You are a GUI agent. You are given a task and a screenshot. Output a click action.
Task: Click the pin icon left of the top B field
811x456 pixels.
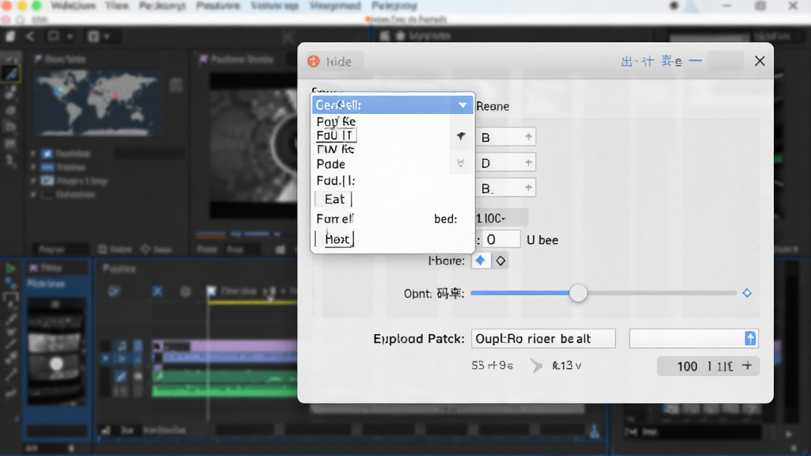point(461,136)
